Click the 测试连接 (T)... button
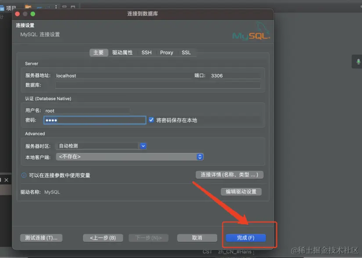362x258 pixels. click(x=41, y=238)
